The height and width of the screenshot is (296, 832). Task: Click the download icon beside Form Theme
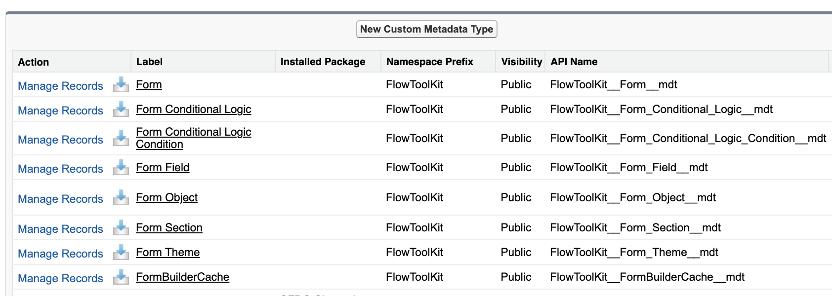tap(120, 253)
